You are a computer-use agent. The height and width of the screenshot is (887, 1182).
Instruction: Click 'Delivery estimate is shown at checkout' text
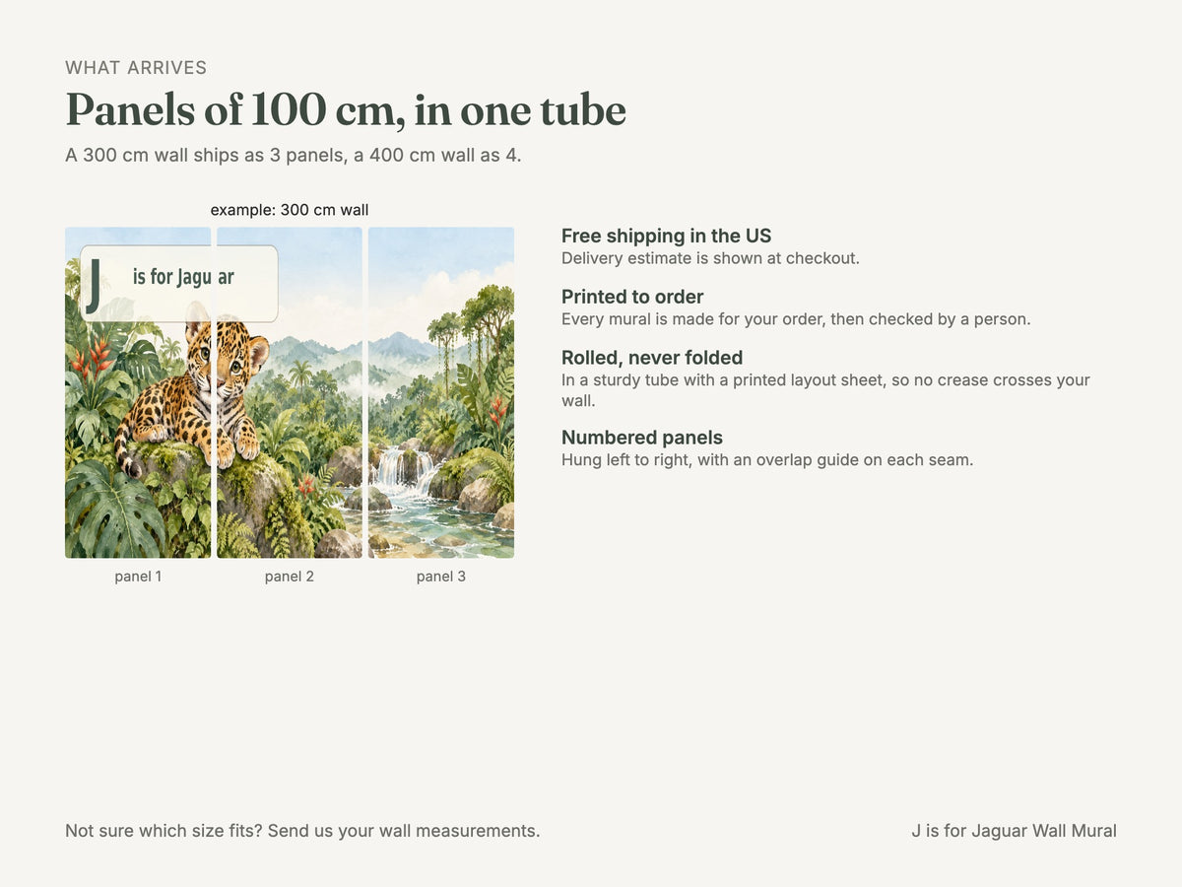click(x=711, y=258)
